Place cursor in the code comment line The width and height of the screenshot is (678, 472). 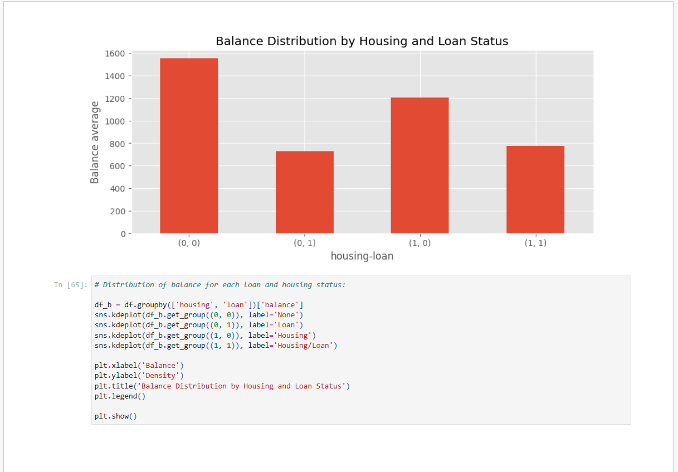point(220,285)
